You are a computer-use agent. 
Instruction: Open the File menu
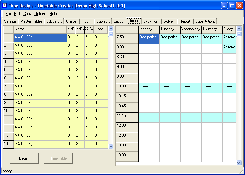coord(8,14)
